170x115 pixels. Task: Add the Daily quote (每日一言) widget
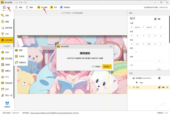tap(7, 95)
